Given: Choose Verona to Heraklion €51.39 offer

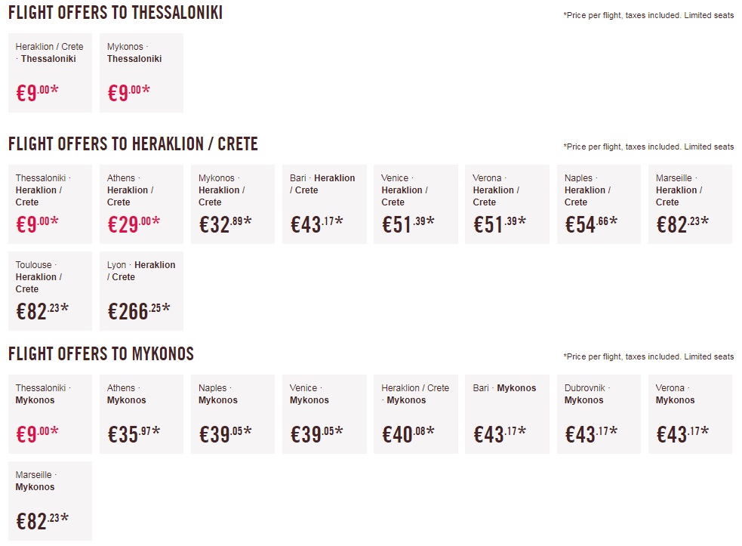Looking at the screenshot, I should tap(506, 205).
